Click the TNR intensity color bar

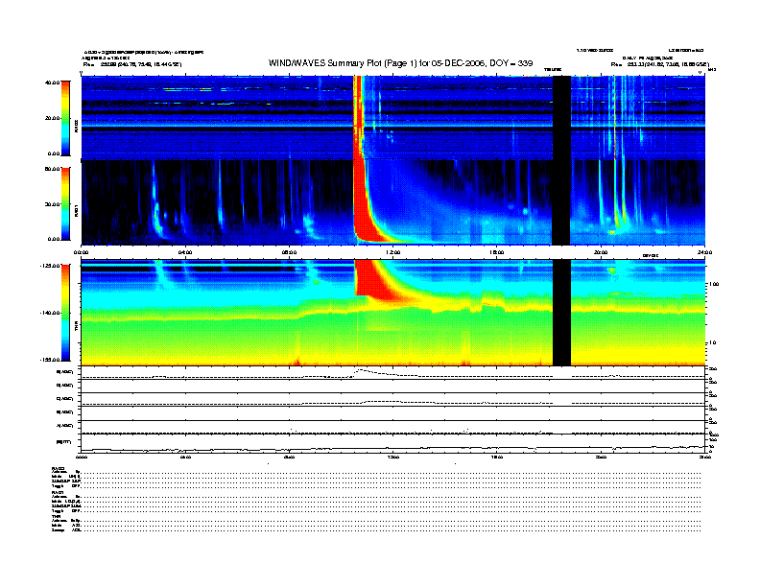[65, 313]
